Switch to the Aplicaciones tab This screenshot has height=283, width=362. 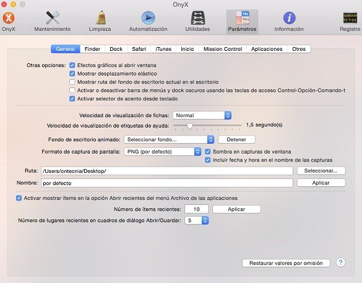[x=267, y=49]
